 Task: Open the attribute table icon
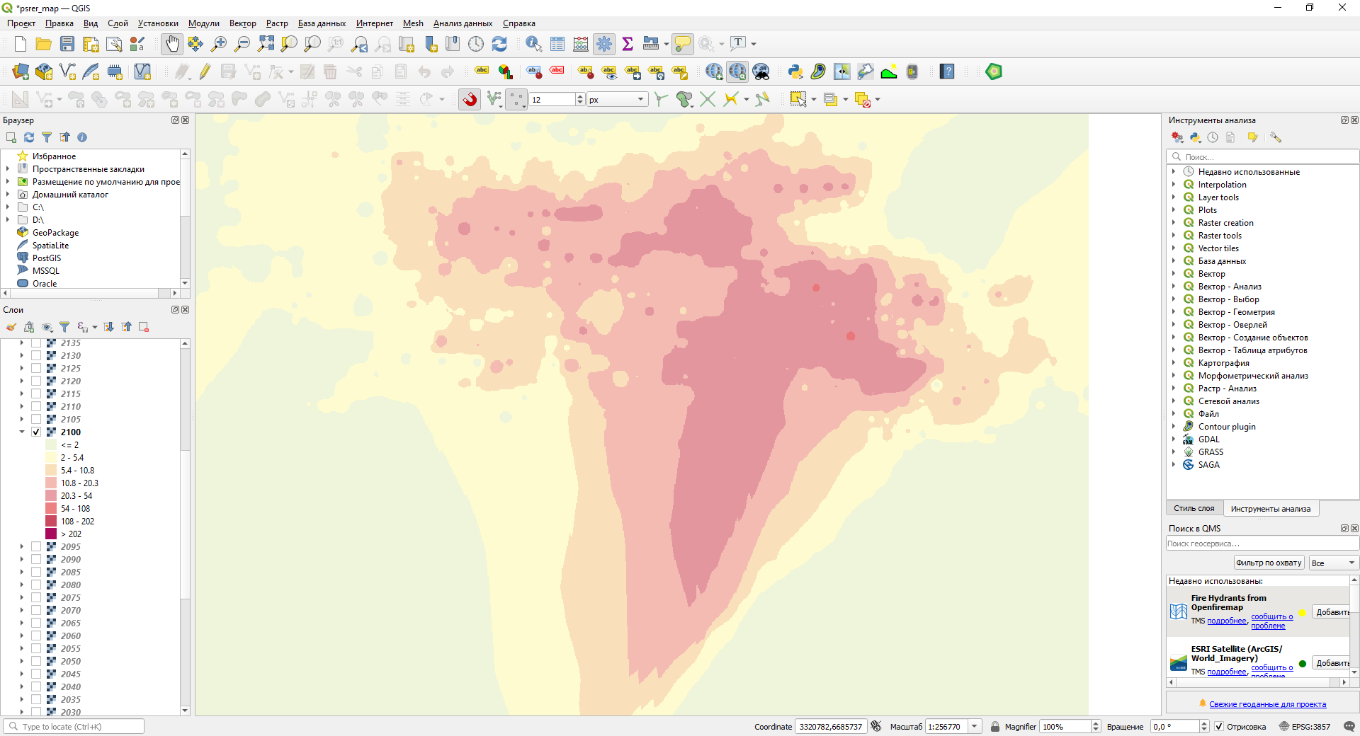(x=557, y=45)
